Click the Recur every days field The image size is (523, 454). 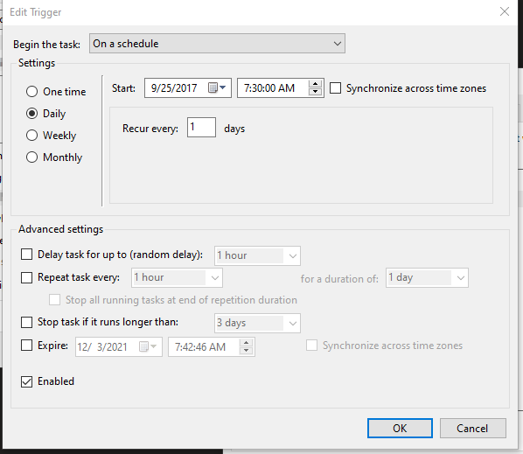pos(201,127)
